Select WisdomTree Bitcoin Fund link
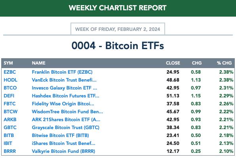236x158 pixels. pos(67,112)
